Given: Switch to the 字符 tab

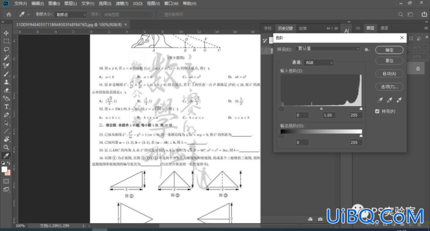Looking at the screenshot, I should 268,28.
